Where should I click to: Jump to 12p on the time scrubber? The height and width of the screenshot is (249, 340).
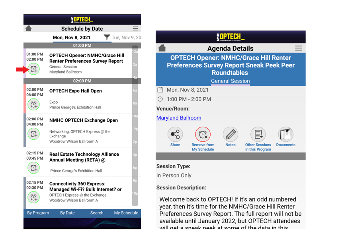135,129
